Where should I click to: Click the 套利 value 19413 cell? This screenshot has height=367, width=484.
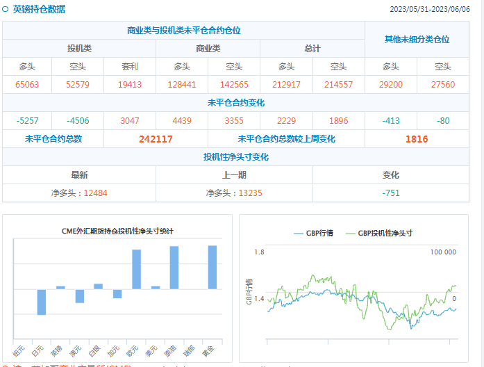click(130, 84)
